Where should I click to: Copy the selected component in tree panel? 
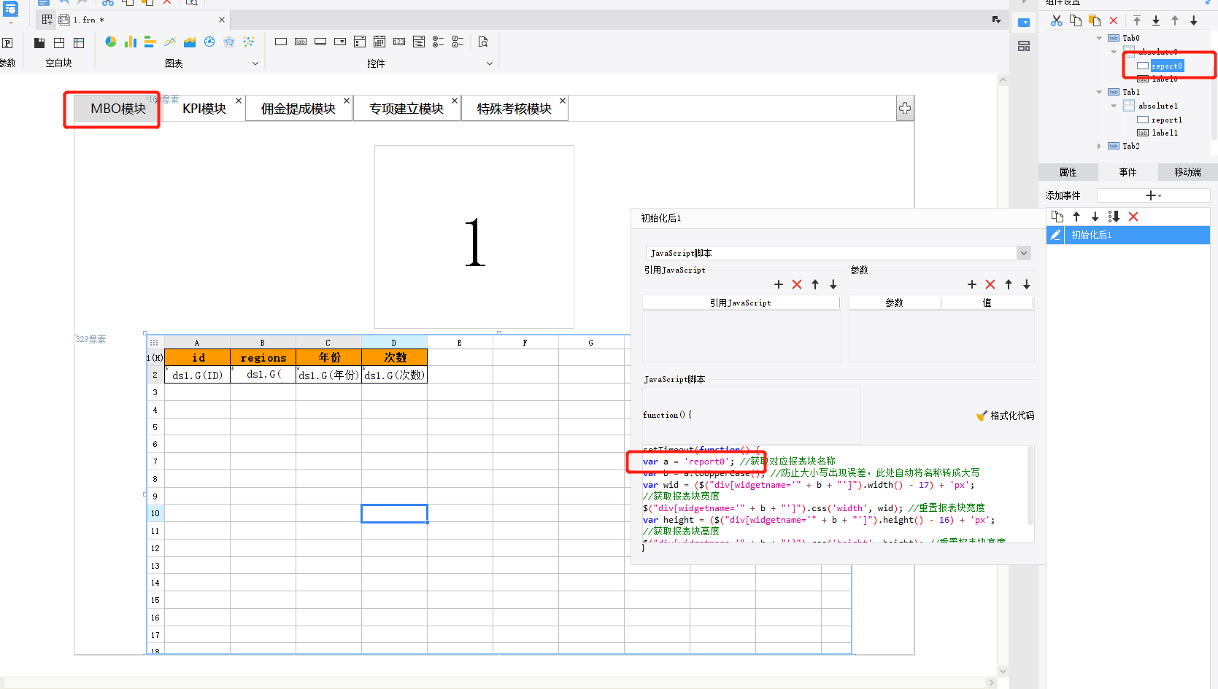pyautogui.click(x=1076, y=20)
